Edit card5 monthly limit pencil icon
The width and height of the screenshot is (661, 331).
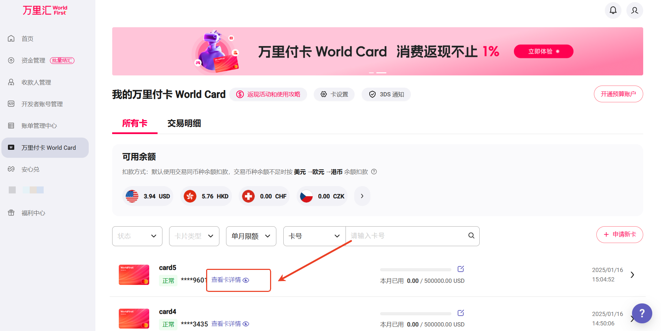tap(461, 269)
